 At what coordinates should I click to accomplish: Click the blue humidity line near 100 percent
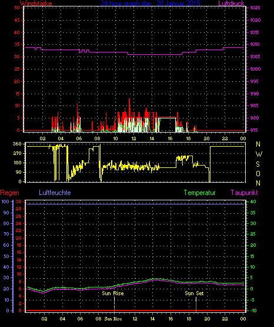[135, 204]
